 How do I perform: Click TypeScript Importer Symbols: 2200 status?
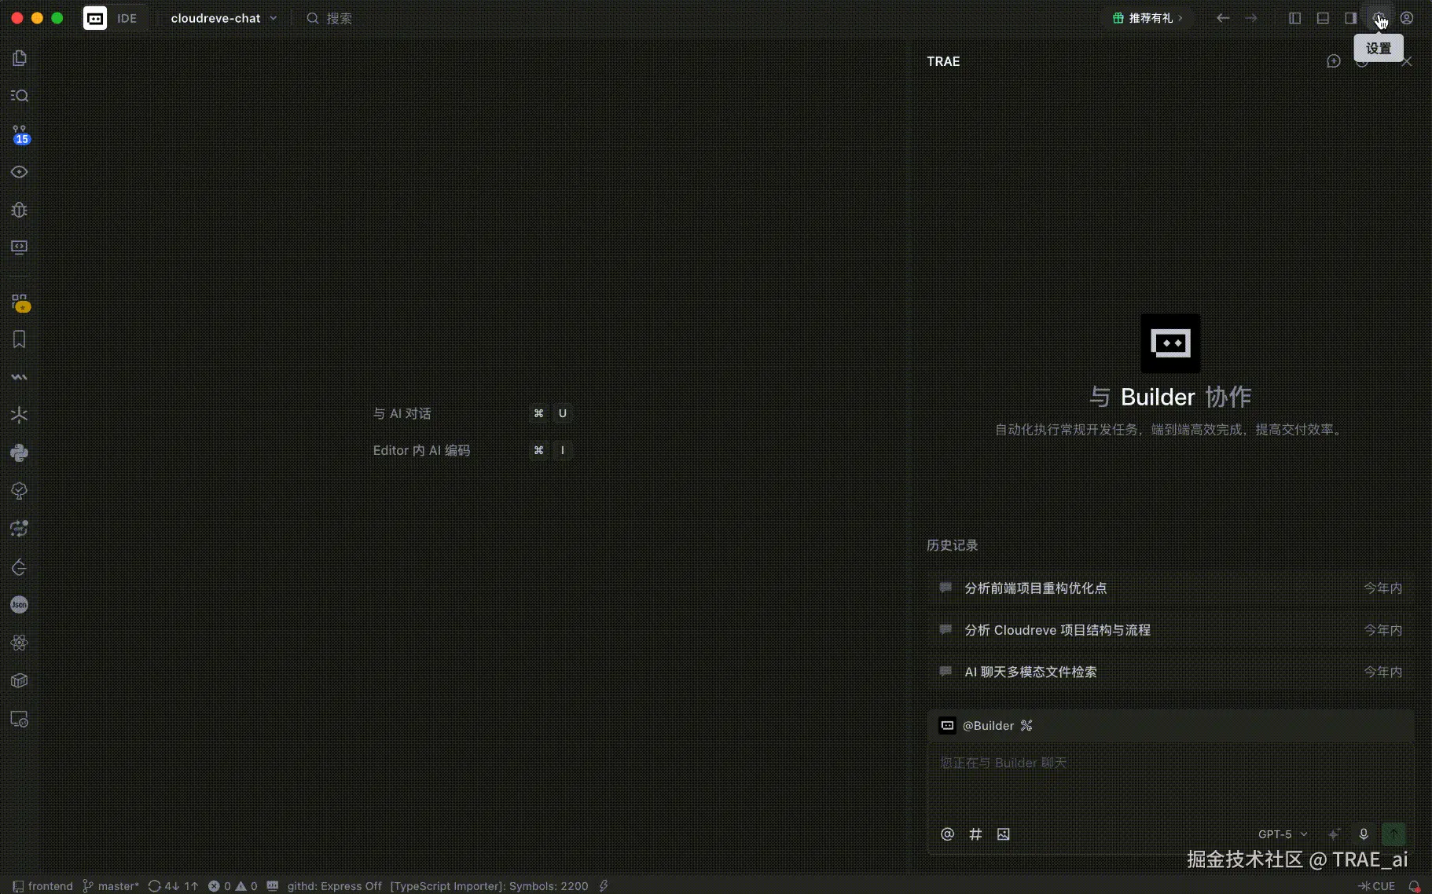(489, 886)
